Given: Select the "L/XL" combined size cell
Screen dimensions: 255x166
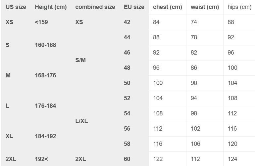Looking at the screenshot, I should click(81, 121).
